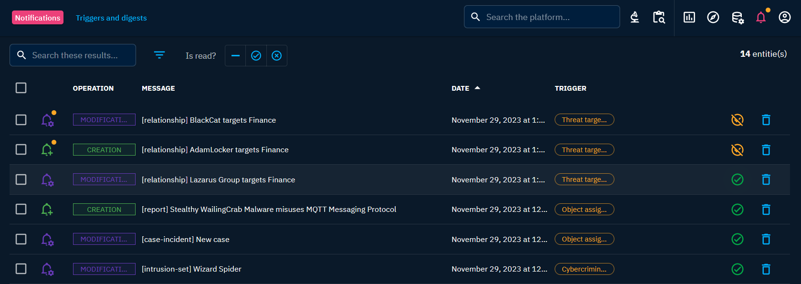This screenshot has height=284, width=801.
Task: Mark AdamLocker notification as read
Action: 738,150
